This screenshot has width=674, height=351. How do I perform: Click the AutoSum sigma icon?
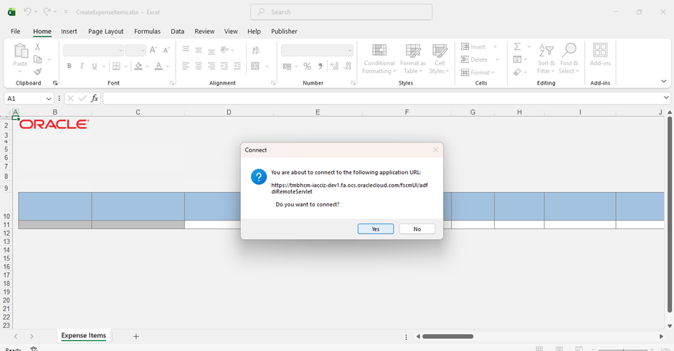point(518,47)
